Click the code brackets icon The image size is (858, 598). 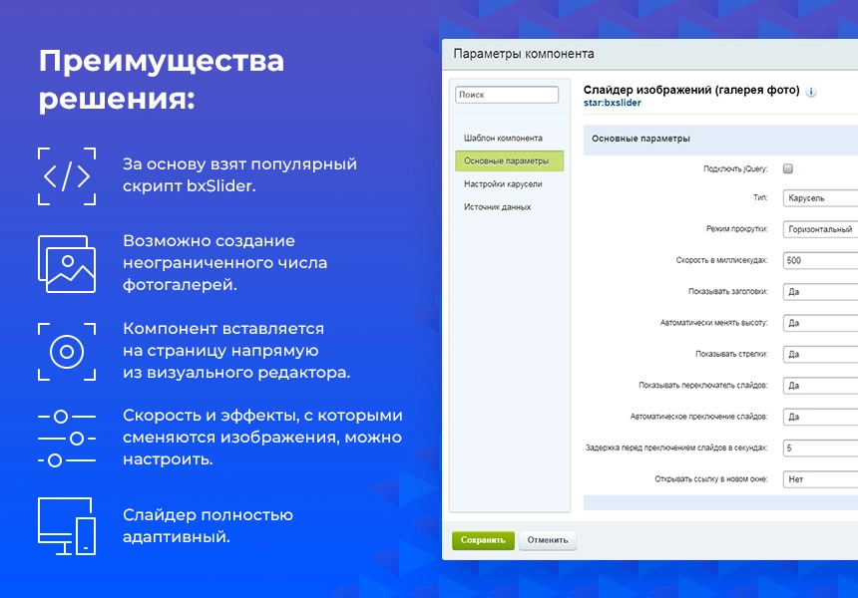click(67, 176)
